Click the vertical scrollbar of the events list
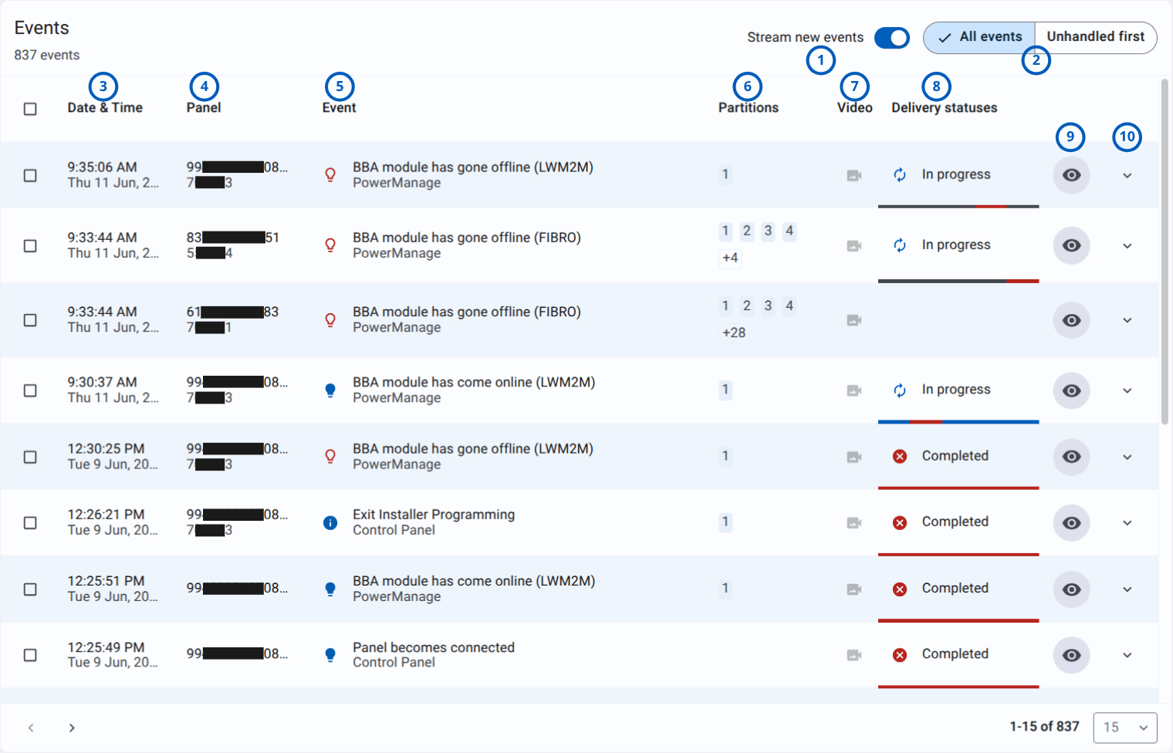 pyautogui.click(x=1165, y=252)
